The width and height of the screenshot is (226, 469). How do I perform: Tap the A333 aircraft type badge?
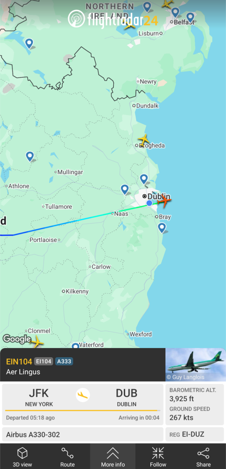tap(64, 361)
